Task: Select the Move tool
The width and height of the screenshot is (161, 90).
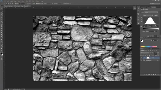Action: (2, 8)
